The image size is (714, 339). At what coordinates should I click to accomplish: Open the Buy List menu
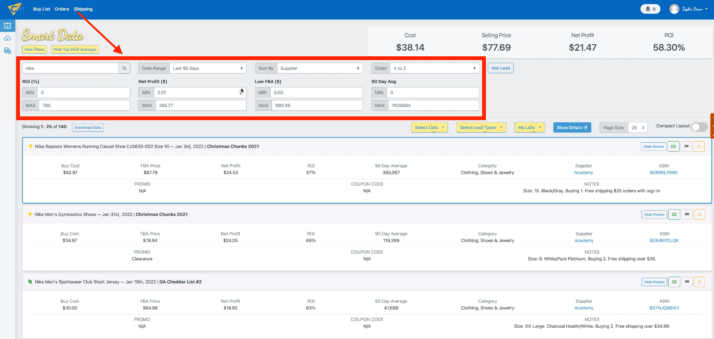click(42, 9)
